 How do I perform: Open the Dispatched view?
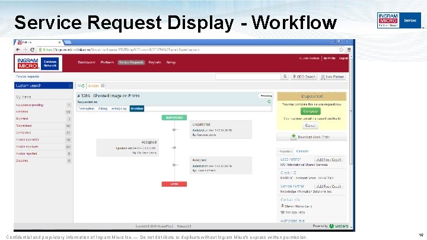[24, 126]
